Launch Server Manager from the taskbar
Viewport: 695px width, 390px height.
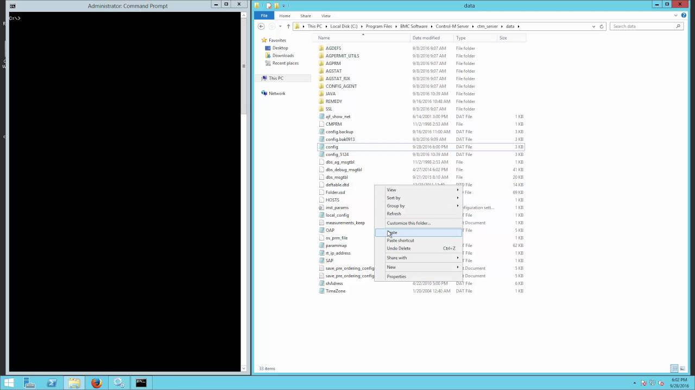[30, 383]
